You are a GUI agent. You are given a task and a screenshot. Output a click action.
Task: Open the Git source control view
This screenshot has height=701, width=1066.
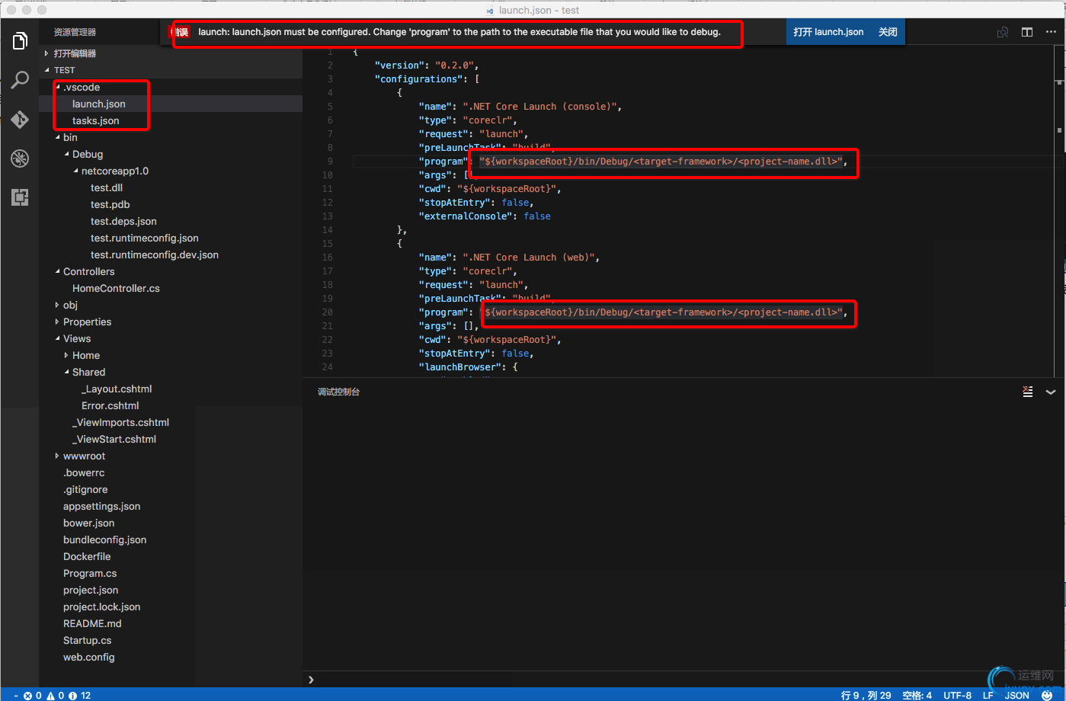[20, 120]
